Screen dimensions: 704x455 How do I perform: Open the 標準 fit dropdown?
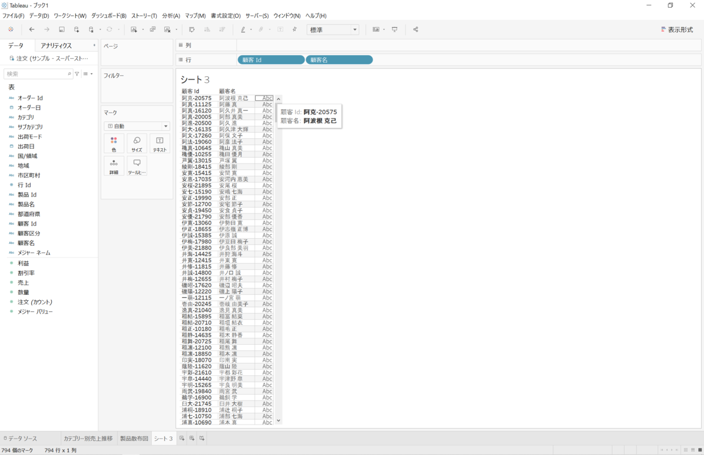coord(333,29)
